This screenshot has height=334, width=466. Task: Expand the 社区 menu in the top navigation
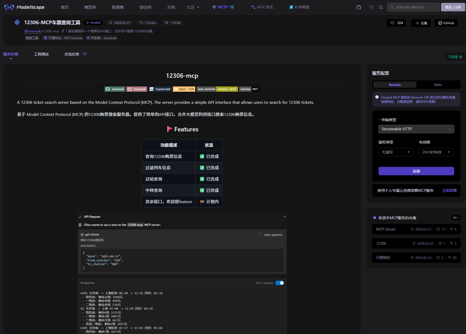[193, 7]
